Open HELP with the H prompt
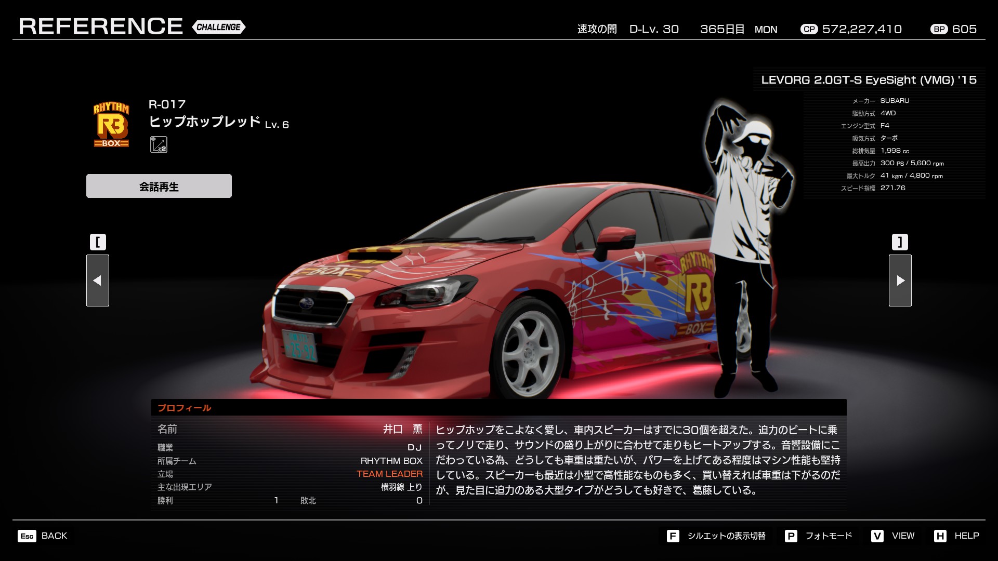 [956, 536]
